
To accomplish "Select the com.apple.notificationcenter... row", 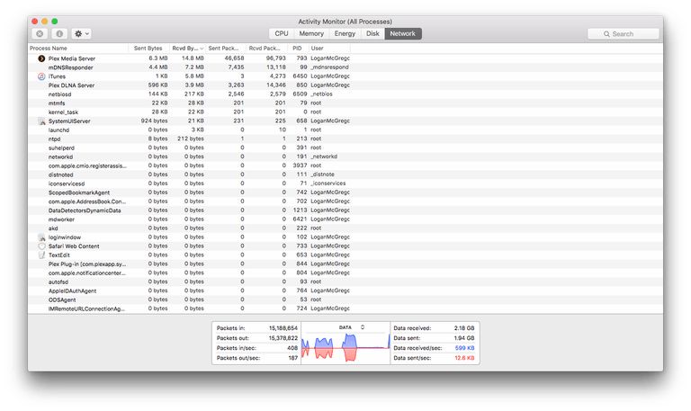I will click(345, 273).
